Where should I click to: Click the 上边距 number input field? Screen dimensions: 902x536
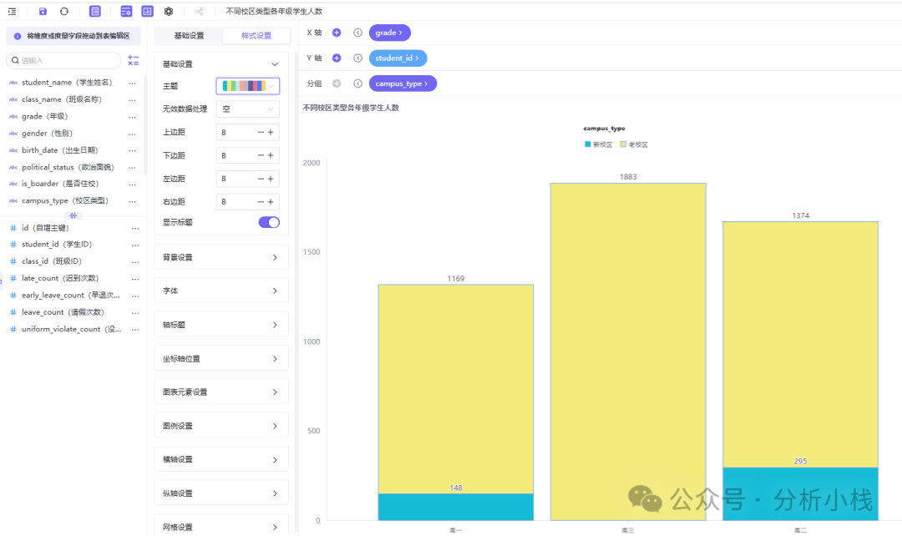(x=236, y=132)
